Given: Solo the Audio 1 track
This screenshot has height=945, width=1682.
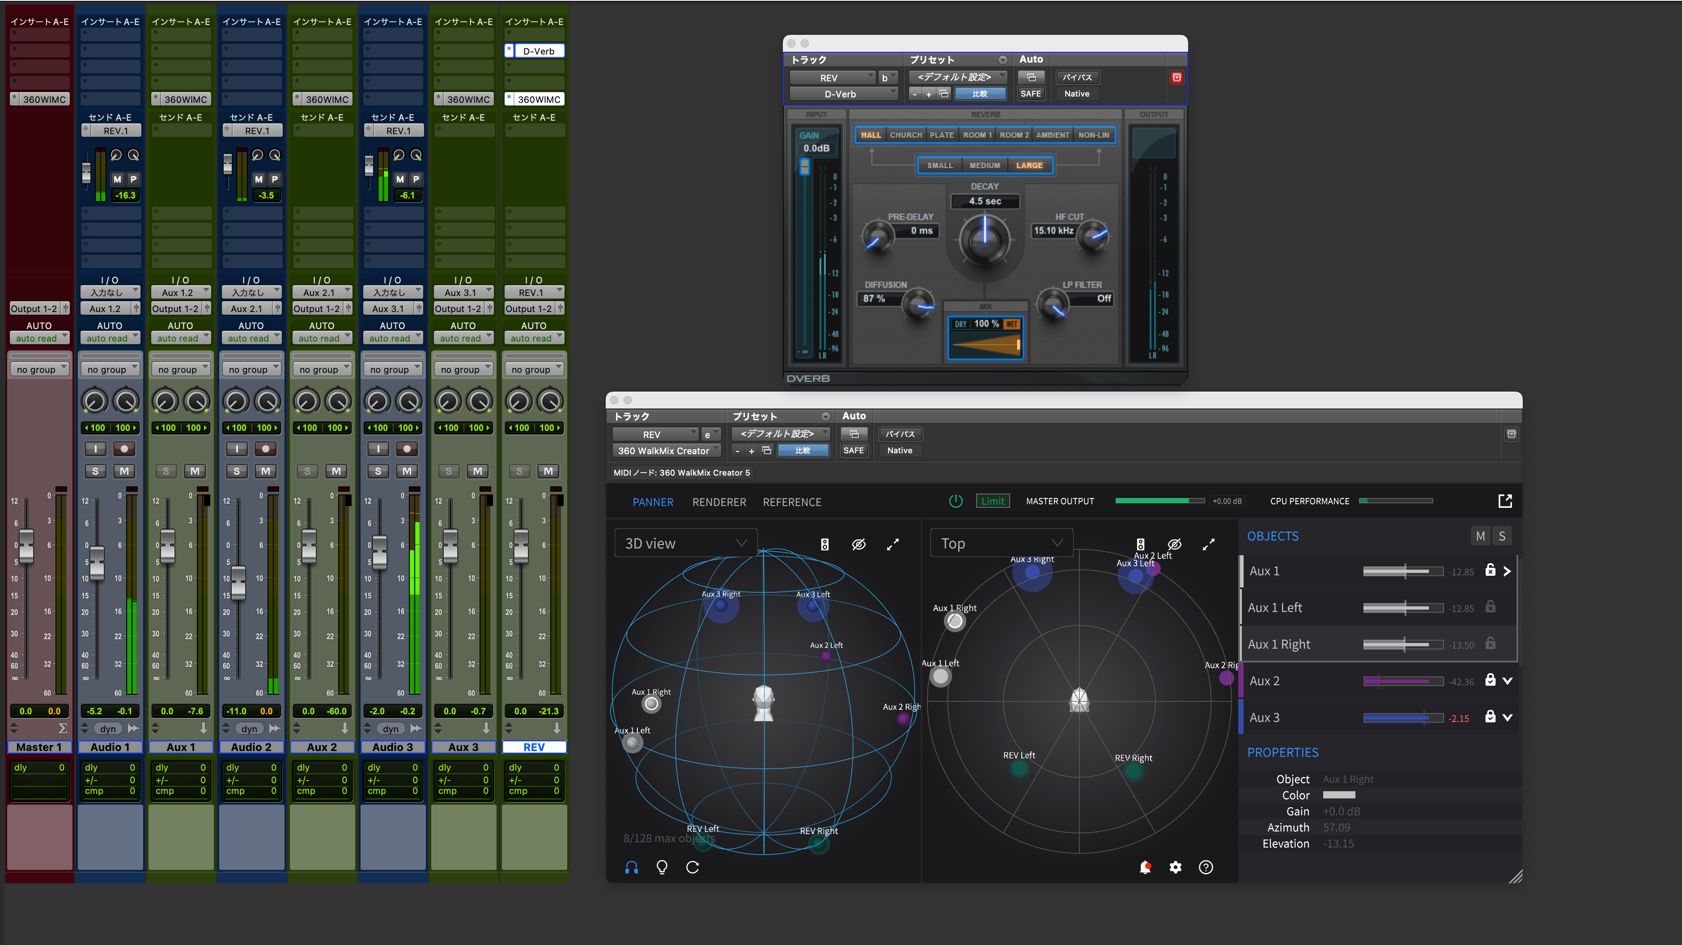Looking at the screenshot, I should pos(95,471).
